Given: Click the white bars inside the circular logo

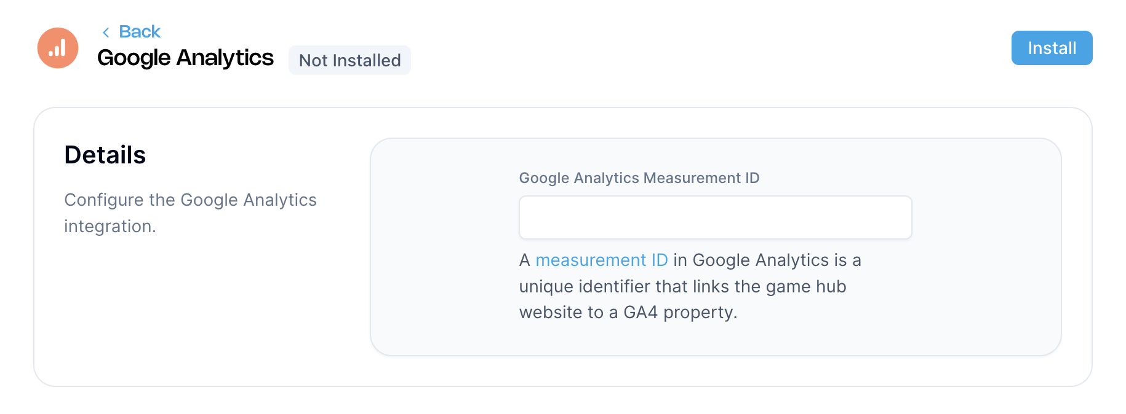Looking at the screenshot, I should pos(57,49).
